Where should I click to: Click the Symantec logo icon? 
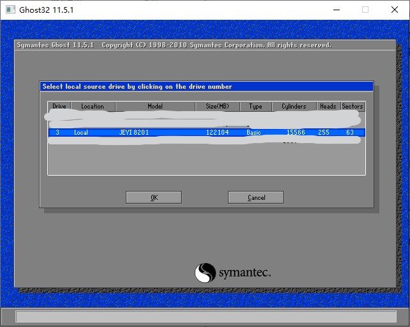205,273
